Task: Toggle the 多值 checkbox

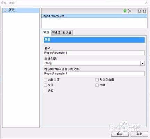Action: 45,85
